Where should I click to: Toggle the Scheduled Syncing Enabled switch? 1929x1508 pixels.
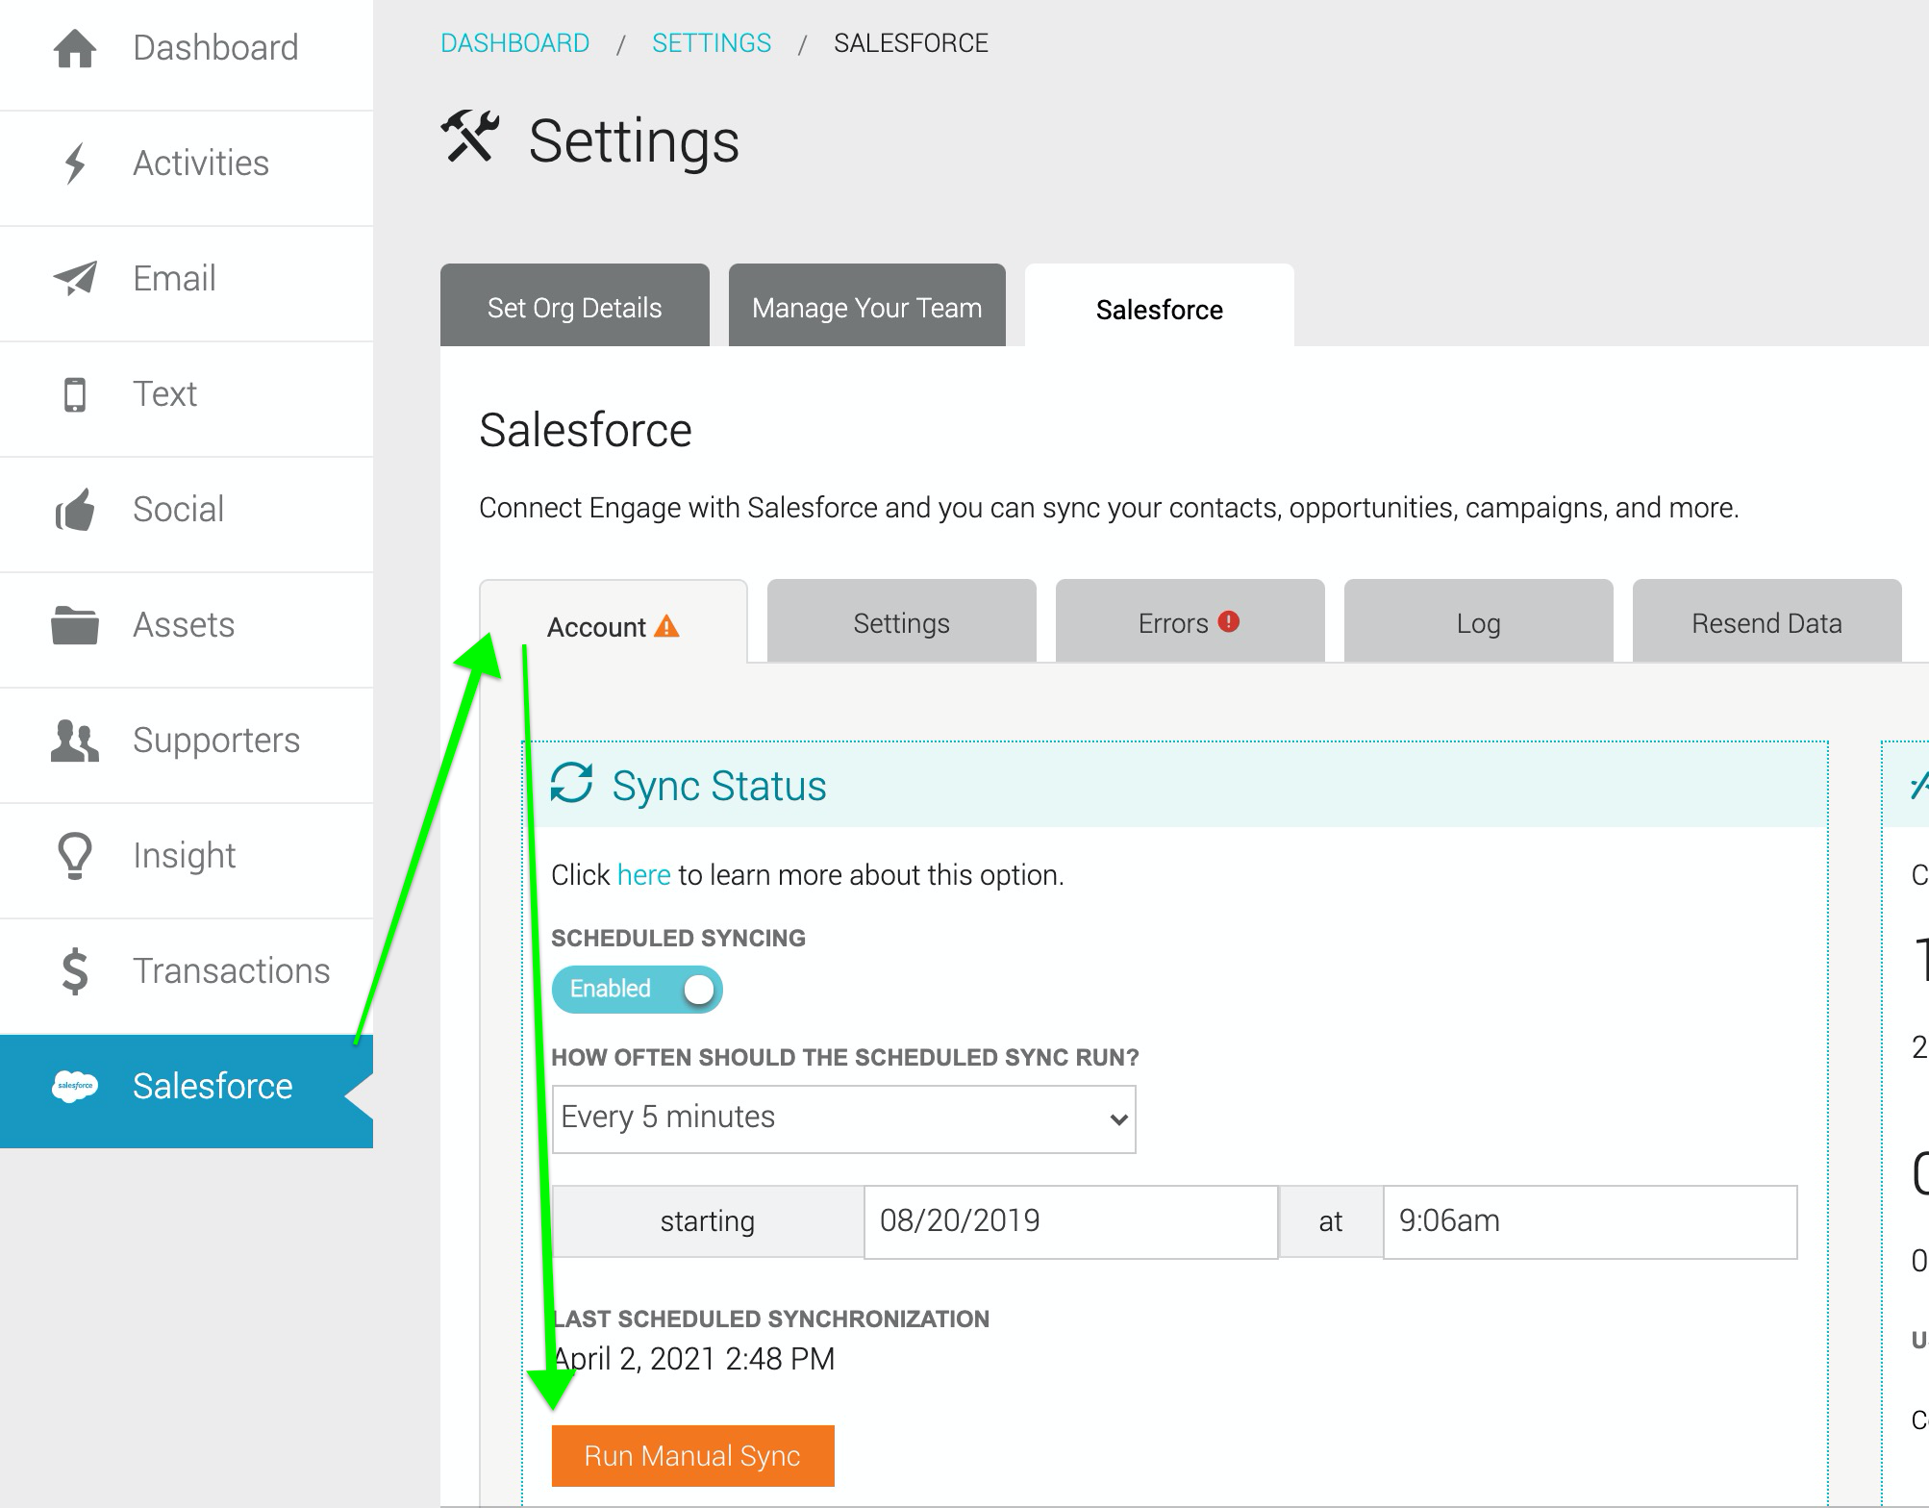click(638, 989)
